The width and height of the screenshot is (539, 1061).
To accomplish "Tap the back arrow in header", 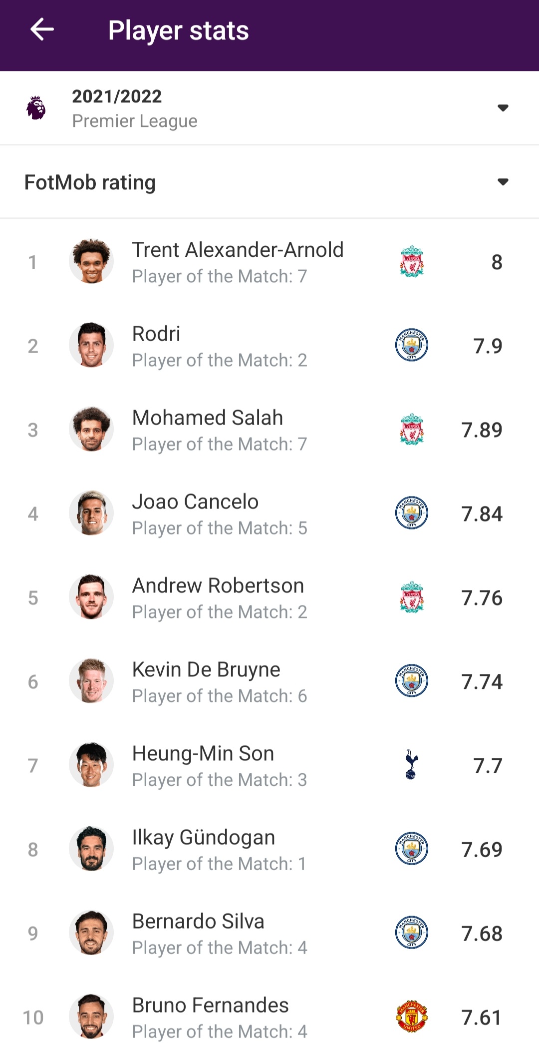I will point(42,30).
